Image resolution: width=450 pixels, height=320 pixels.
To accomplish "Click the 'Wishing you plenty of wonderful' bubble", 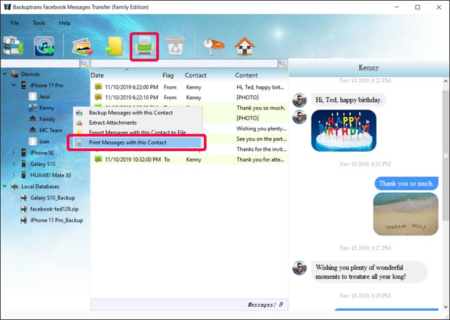I will (x=369, y=272).
